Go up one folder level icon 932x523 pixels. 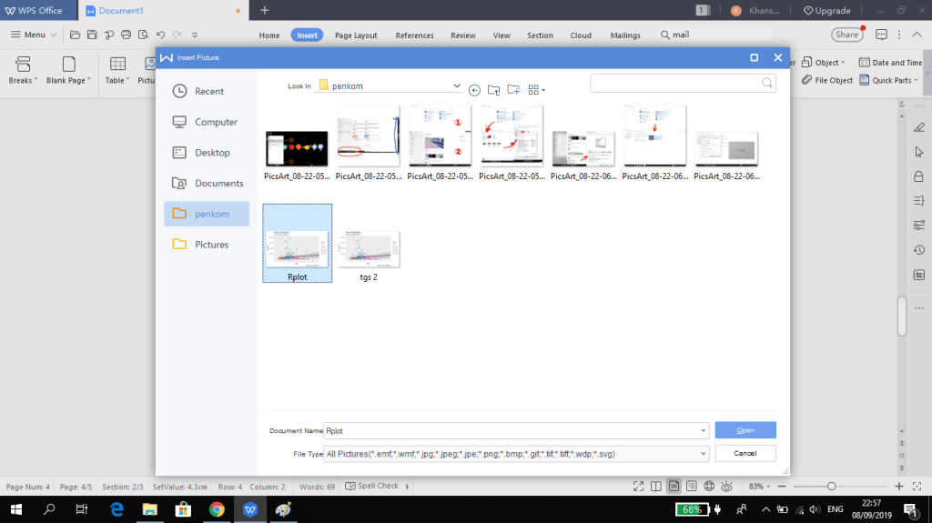(x=493, y=89)
